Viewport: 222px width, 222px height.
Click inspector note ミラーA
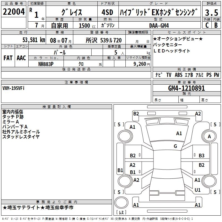[11, 122]
